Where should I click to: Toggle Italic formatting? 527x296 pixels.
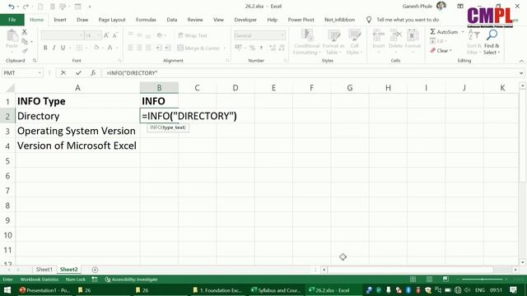(54, 48)
